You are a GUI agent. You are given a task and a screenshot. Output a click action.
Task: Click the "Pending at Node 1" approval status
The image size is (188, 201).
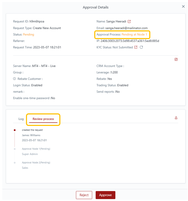[x=134, y=34]
